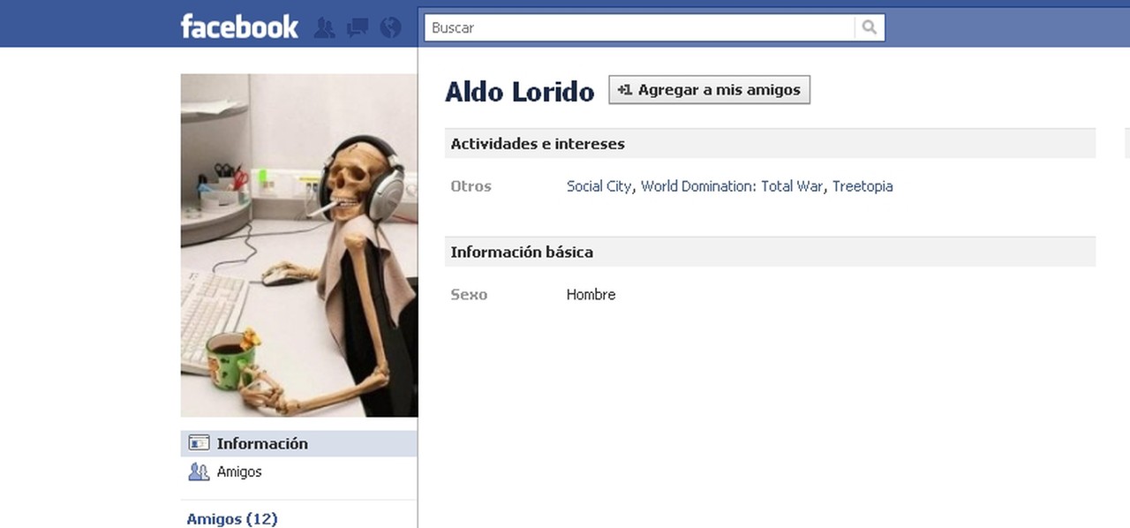This screenshot has height=528, width=1130.
Task: Open the Social City link
Action: [x=599, y=186]
